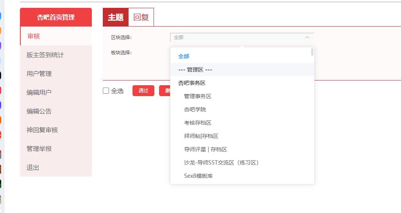Click the dropdown list scrollbar
The height and width of the screenshot is (213, 401).
tap(312, 52)
